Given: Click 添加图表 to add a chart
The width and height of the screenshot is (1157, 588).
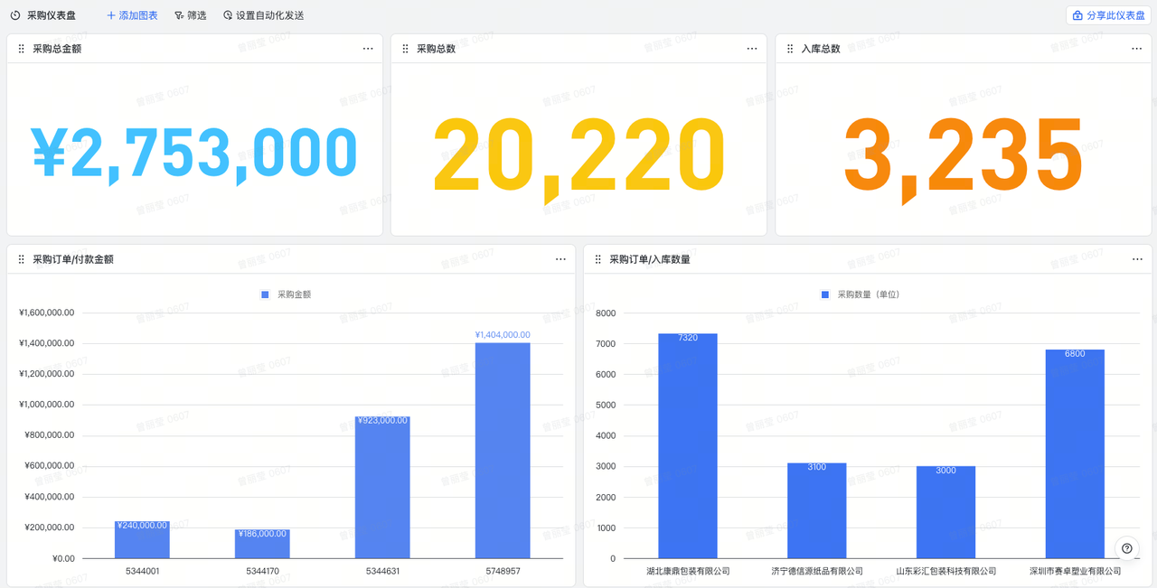Looking at the screenshot, I should [132, 15].
